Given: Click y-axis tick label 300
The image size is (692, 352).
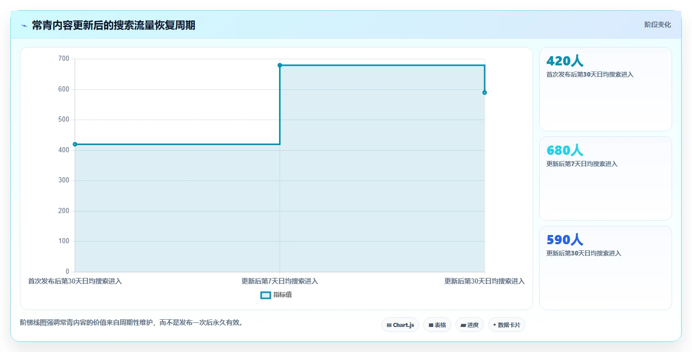Looking at the screenshot, I should pyautogui.click(x=64, y=180).
